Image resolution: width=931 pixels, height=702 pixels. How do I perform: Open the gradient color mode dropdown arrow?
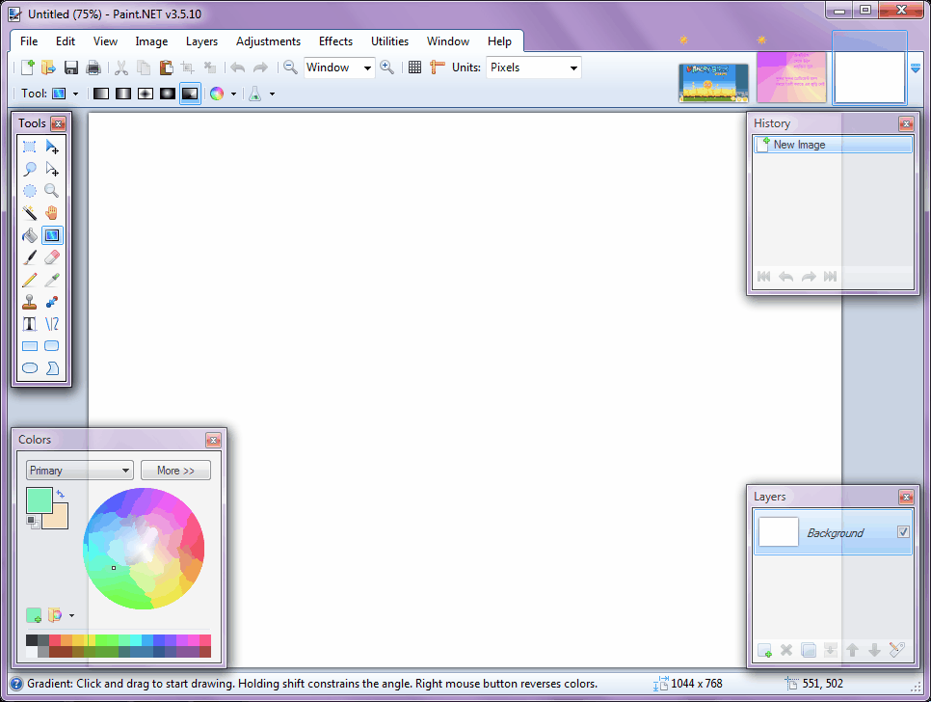tap(233, 94)
